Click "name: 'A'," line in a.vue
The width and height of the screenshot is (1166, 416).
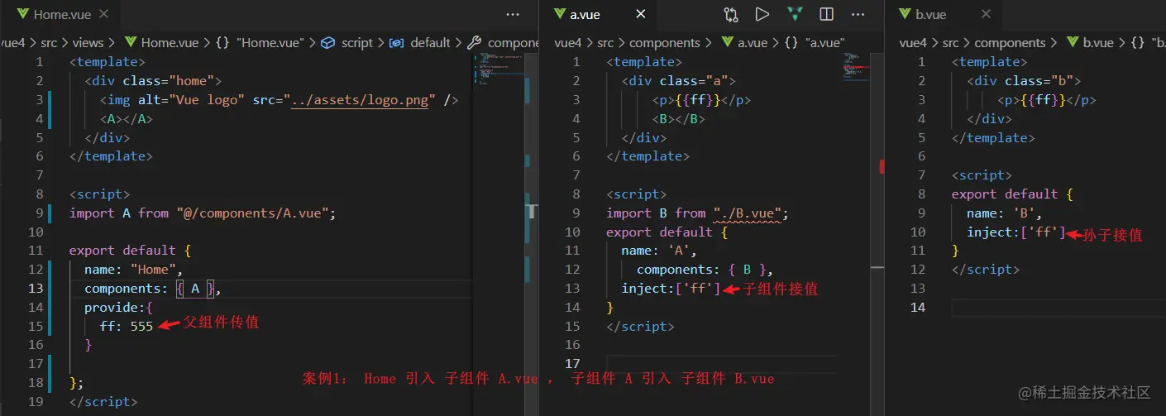point(659,251)
